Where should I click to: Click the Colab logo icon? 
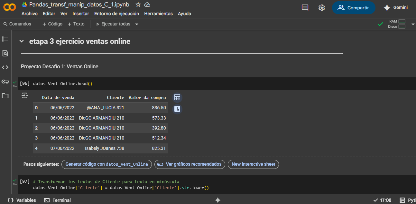(9, 7)
